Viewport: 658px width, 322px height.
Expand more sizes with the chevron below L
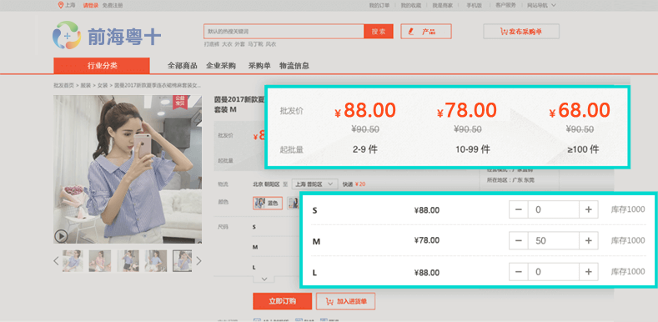click(x=264, y=279)
